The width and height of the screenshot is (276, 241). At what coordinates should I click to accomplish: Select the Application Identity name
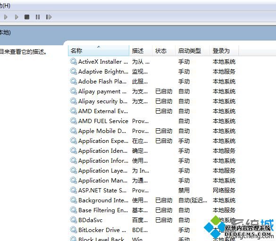coord(103,151)
